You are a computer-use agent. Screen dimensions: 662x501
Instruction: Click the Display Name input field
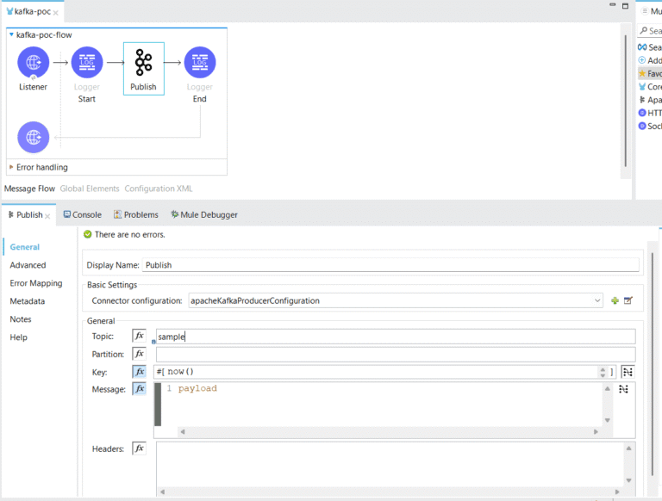click(390, 265)
